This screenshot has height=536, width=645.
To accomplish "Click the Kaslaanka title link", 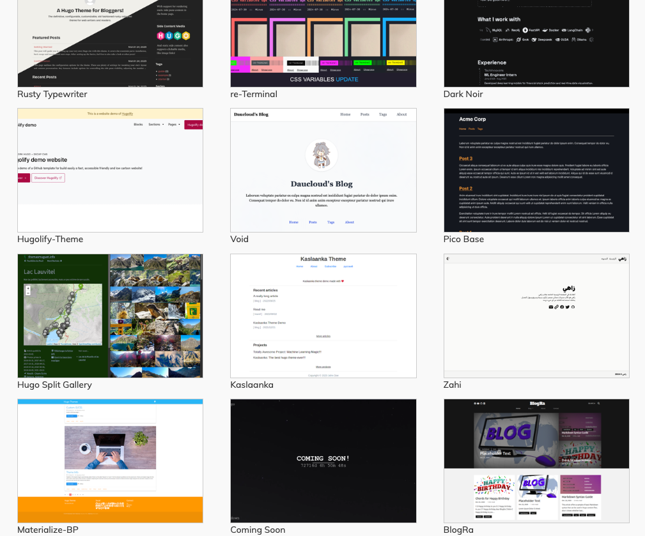I will point(252,385).
